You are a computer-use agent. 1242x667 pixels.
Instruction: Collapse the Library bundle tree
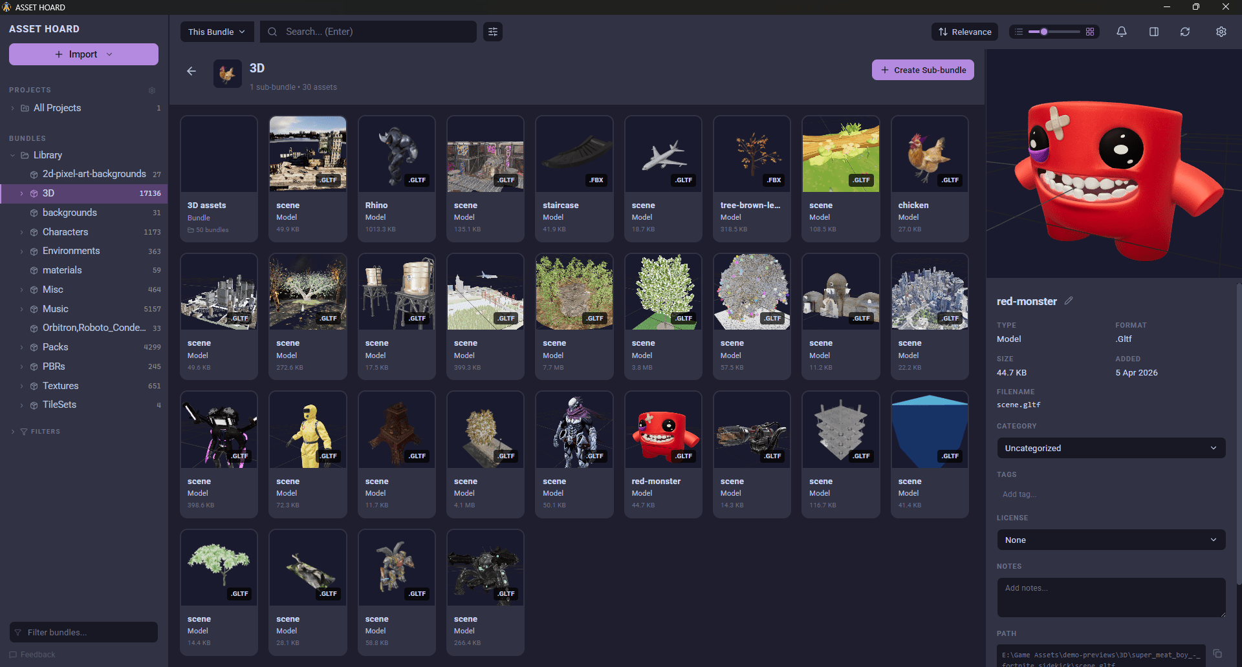[12, 155]
